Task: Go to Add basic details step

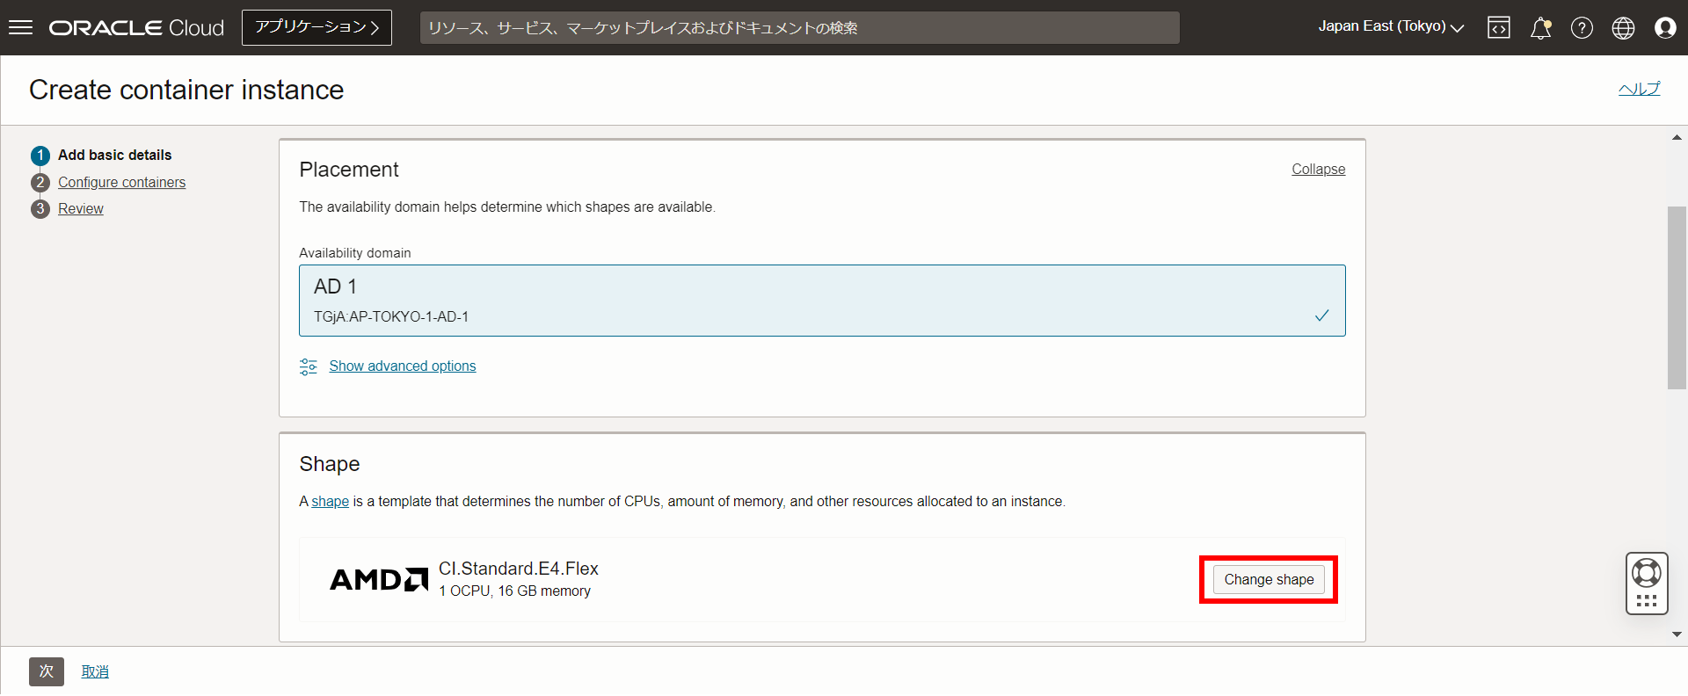Action: (115, 156)
